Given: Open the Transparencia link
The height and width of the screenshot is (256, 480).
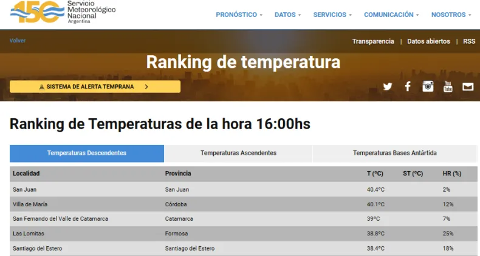Looking at the screenshot, I should pos(373,41).
